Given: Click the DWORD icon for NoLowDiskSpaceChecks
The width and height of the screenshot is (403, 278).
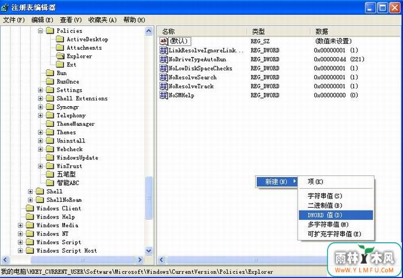Looking at the screenshot, I should click(x=164, y=68).
